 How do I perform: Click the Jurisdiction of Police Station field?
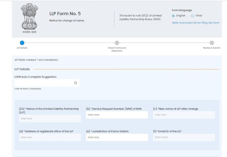point(117,138)
